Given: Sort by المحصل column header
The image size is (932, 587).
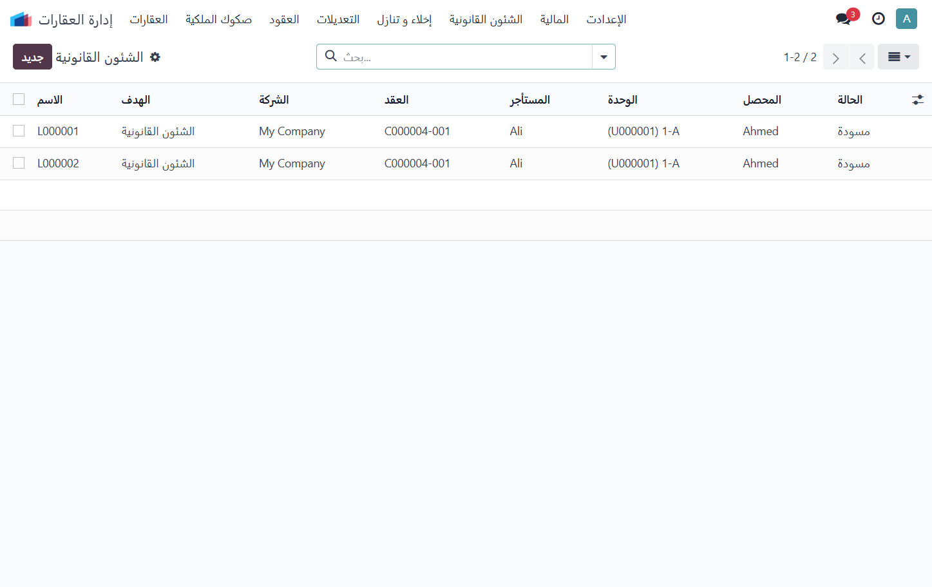Looking at the screenshot, I should pyautogui.click(x=762, y=100).
